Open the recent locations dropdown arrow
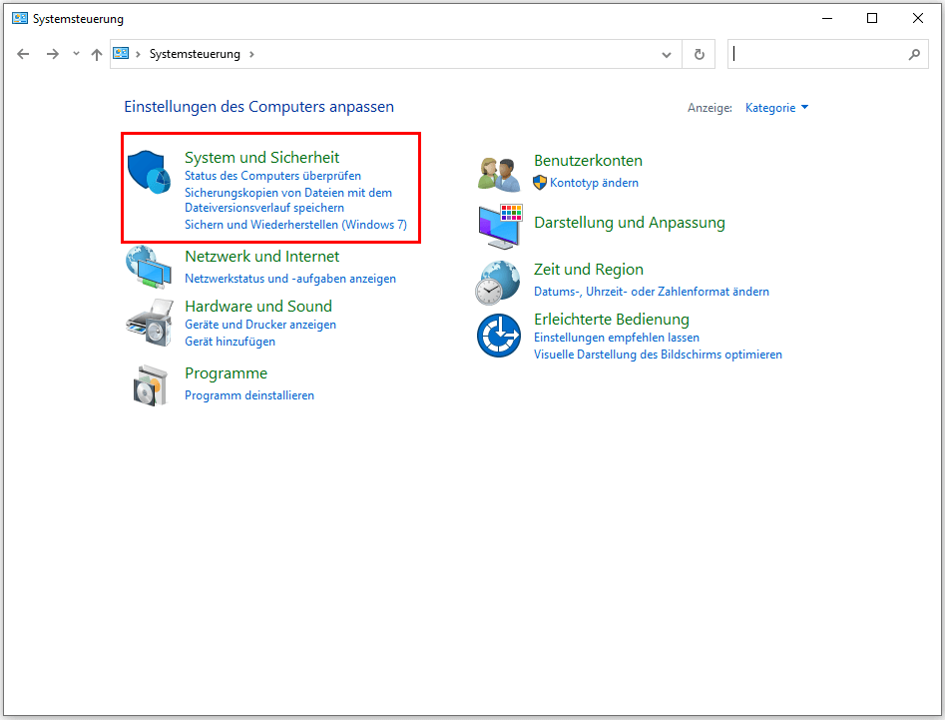 coord(76,55)
